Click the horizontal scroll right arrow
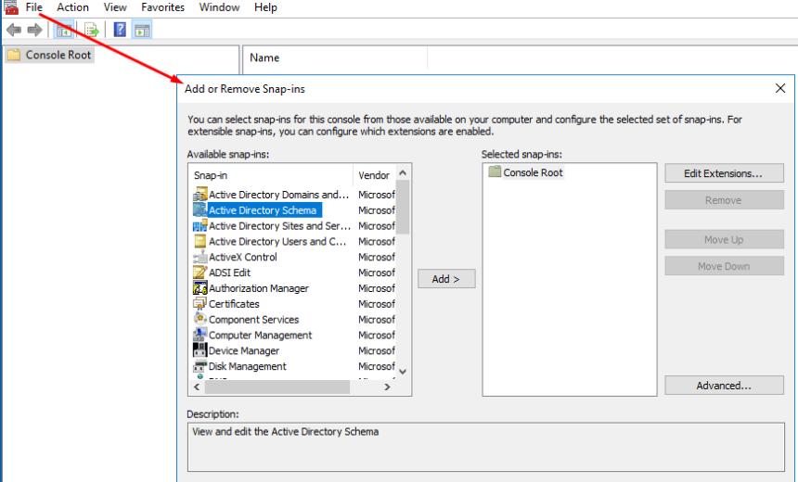798x482 pixels. pyautogui.click(x=387, y=387)
